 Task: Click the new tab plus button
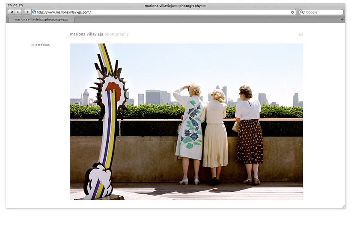pos(342,19)
